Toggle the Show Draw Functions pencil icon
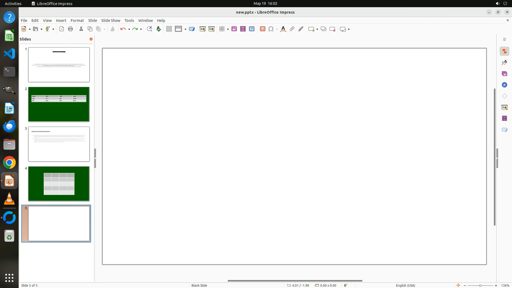This screenshot has width=512, height=288. pyautogui.click(x=301, y=29)
